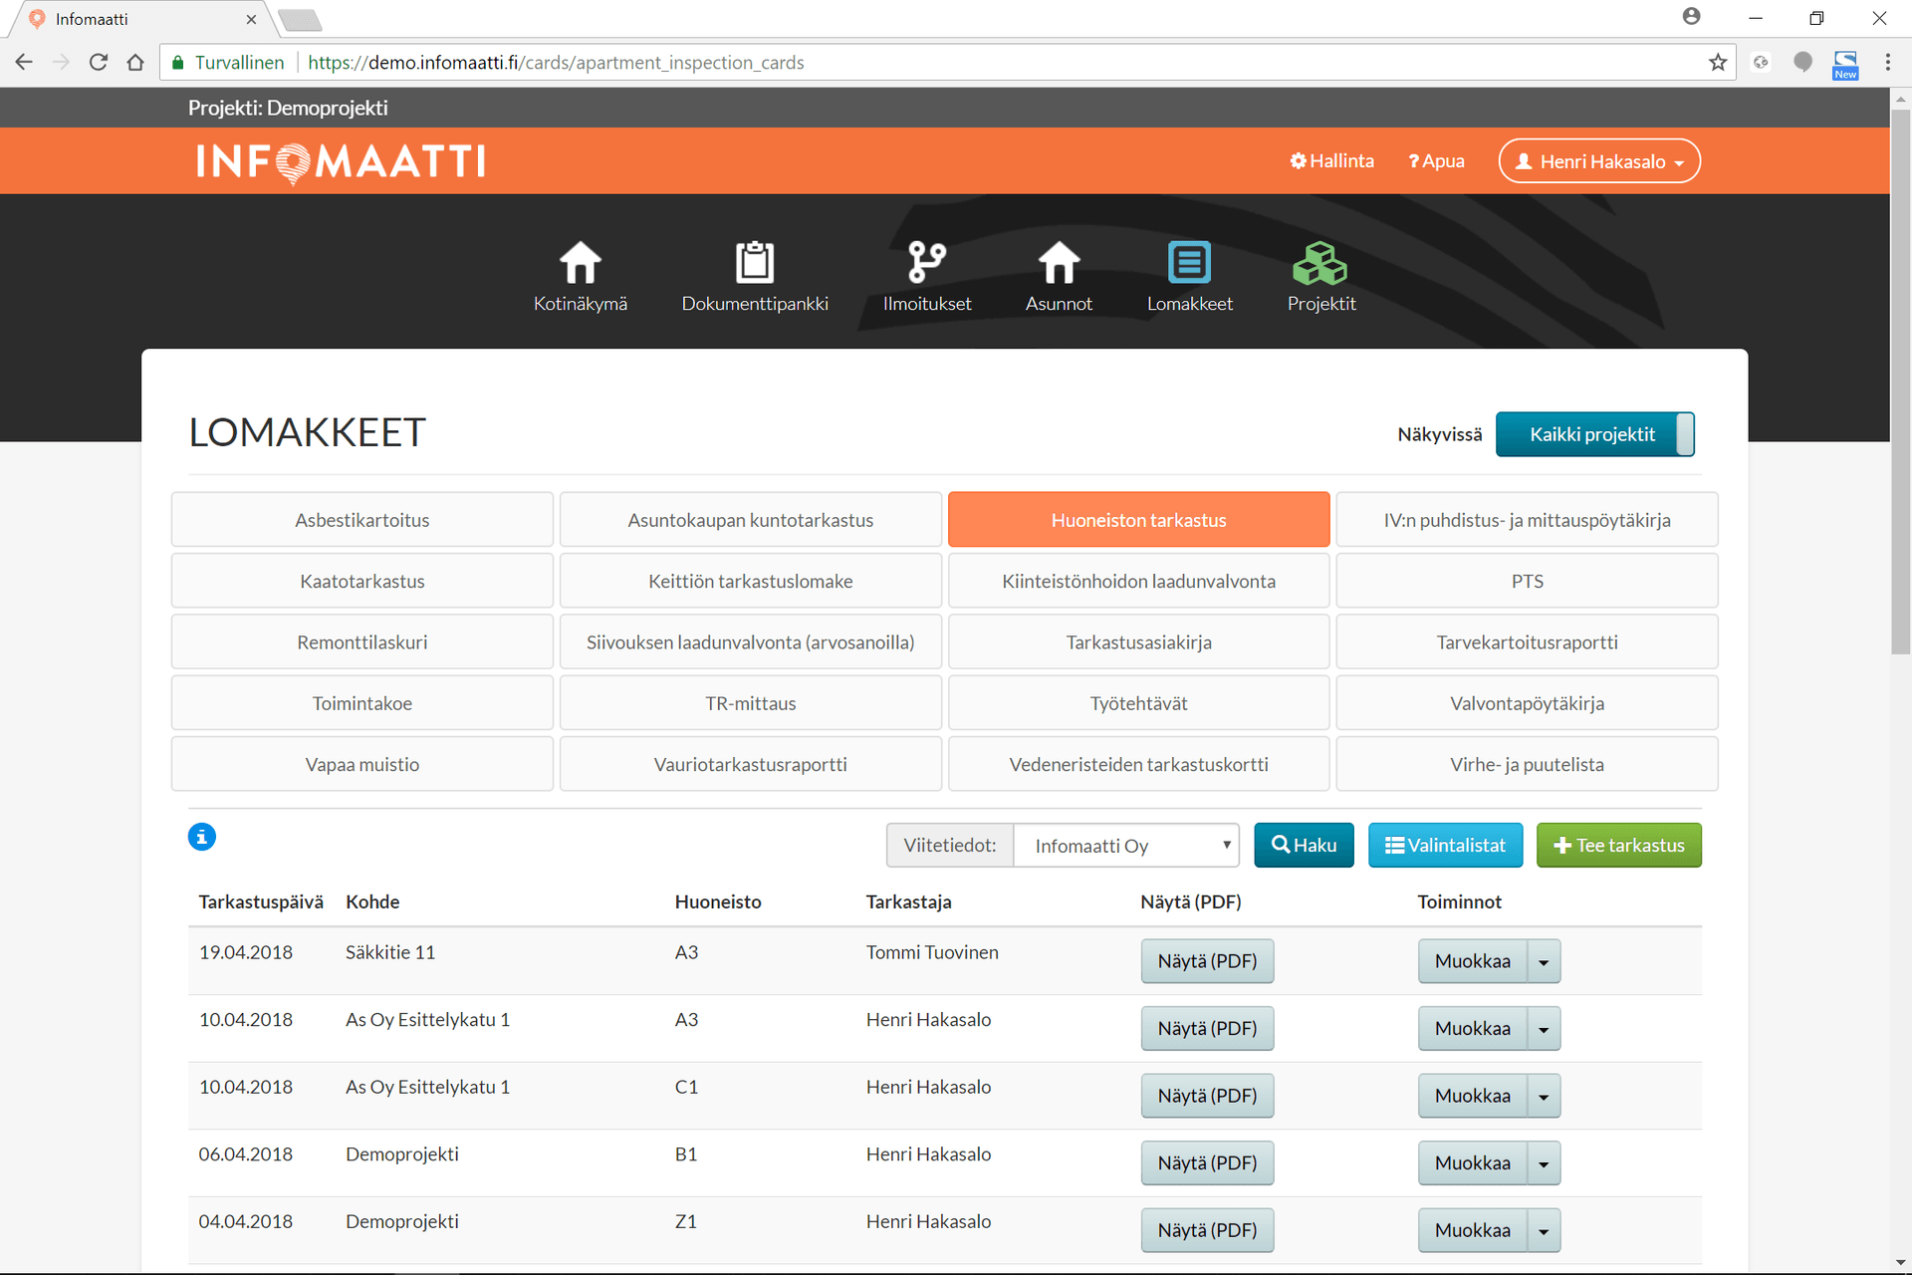
Task: Open the Apua help link
Action: point(1435,161)
